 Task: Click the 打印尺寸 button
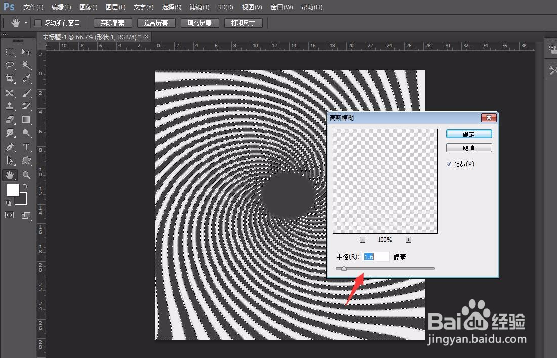click(x=244, y=23)
